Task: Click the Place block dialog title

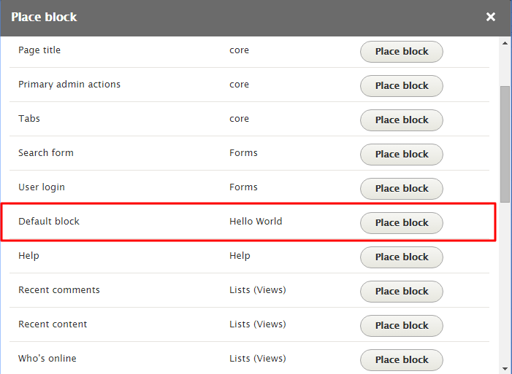Action: [44, 17]
